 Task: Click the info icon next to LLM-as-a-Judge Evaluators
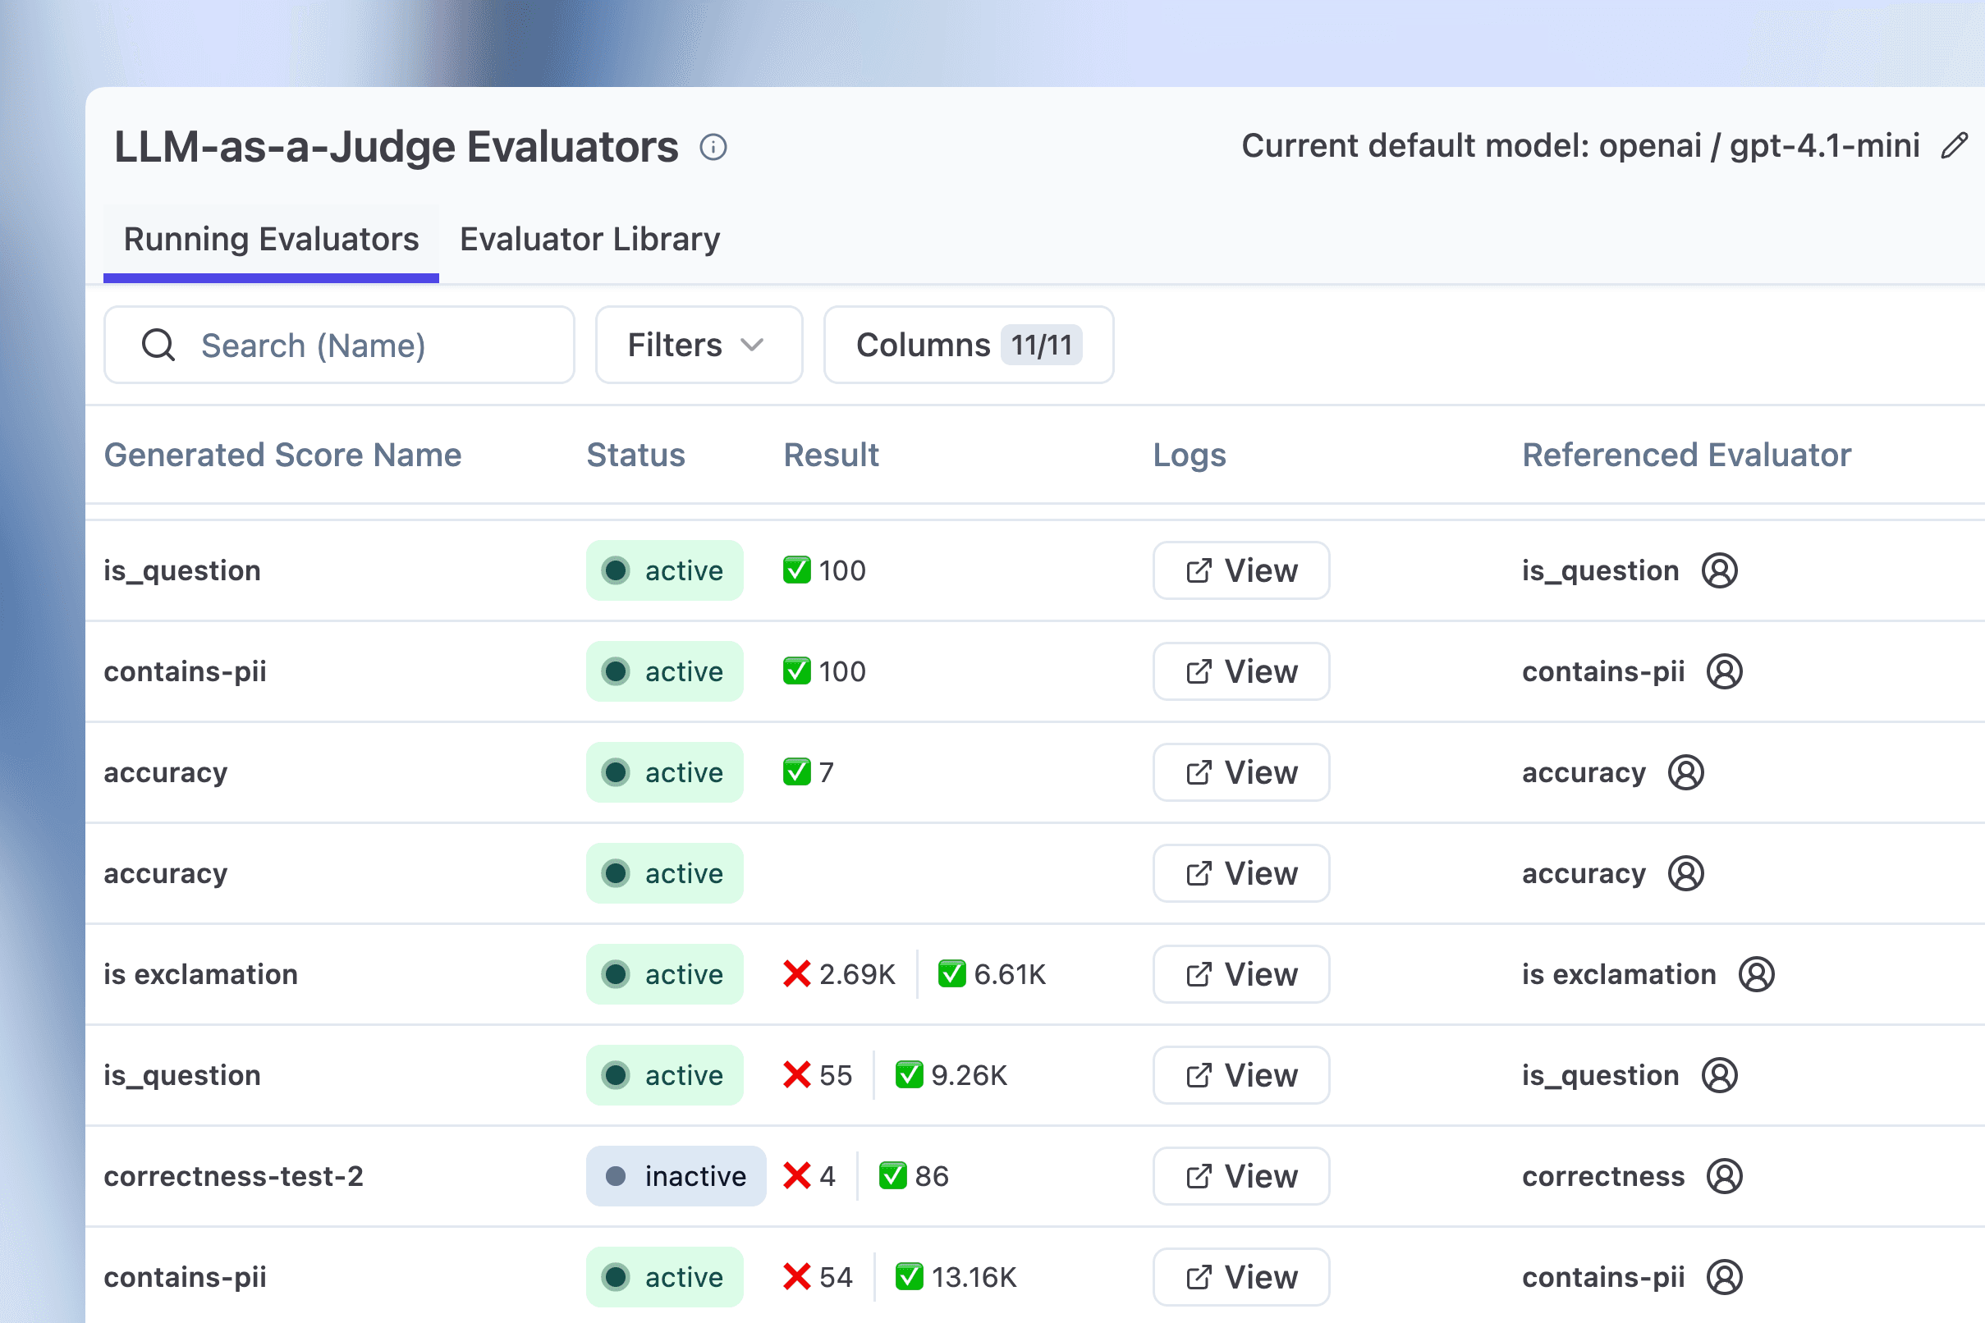[x=713, y=147]
